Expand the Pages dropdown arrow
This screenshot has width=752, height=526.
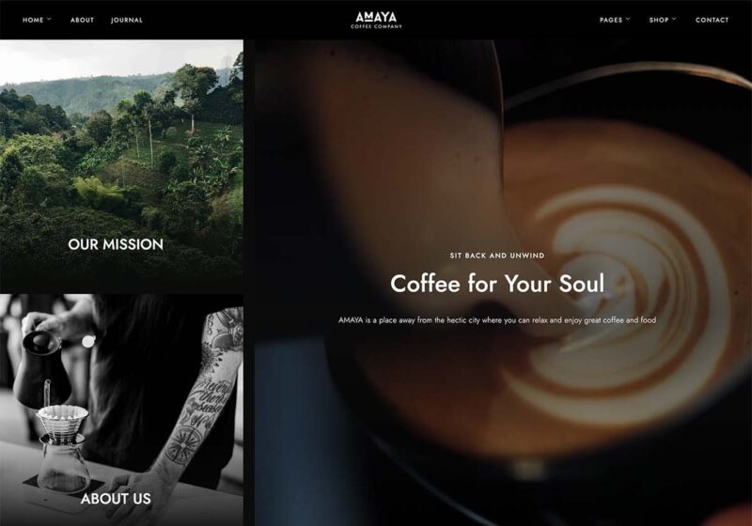pyautogui.click(x=628, y=19)
